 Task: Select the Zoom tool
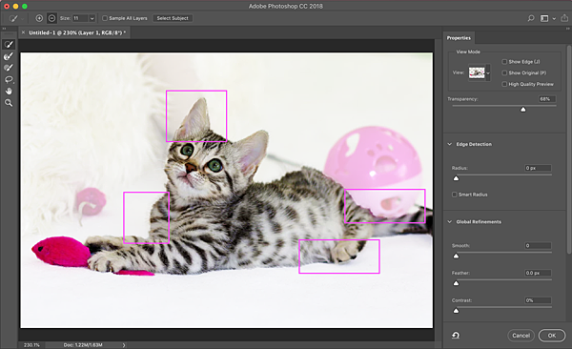[x=9, y=103]
